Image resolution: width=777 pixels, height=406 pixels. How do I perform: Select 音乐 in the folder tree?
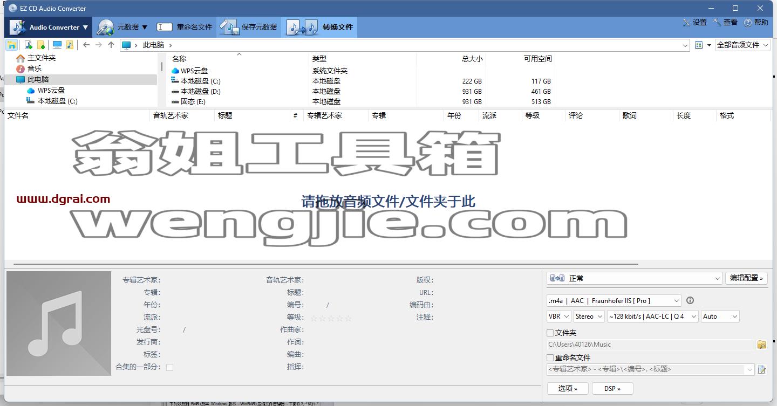coord(35,68)
